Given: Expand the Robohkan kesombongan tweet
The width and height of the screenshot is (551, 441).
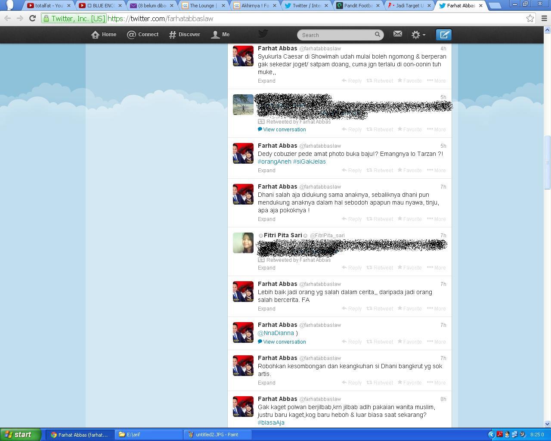Looking at the screenshot, I should point(266,383).
